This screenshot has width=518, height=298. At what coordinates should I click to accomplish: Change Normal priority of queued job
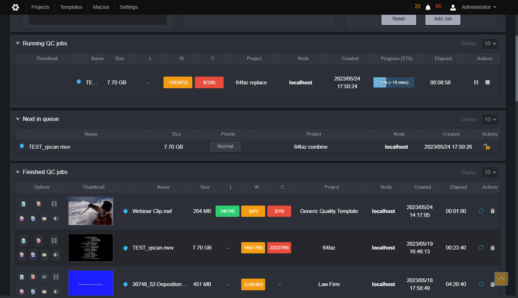225,147
